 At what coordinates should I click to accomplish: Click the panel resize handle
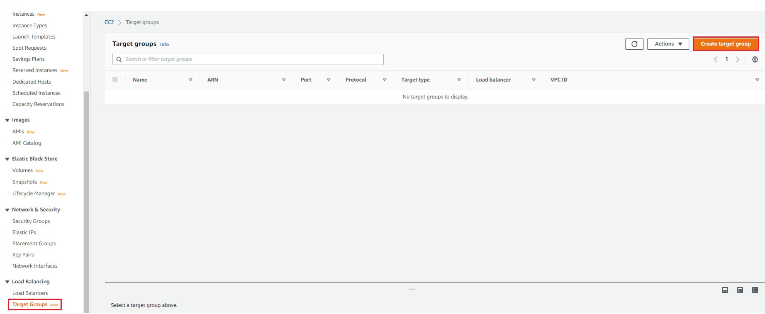tap(412, 289)
